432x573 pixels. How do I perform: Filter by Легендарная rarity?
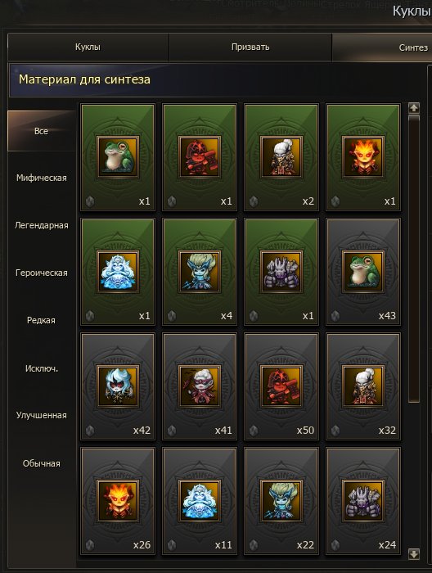(41, 225)
